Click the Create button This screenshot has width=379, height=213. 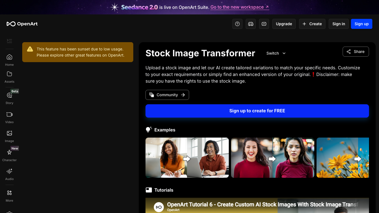[x=312, y=24]
